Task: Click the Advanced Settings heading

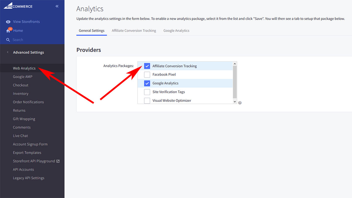Action: click(28, 53)
